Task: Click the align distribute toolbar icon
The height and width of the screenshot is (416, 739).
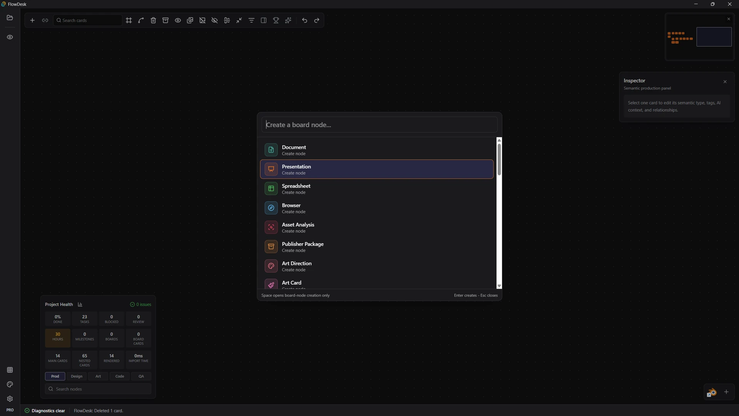Action: pyautogui.click(x=227, y=20)
